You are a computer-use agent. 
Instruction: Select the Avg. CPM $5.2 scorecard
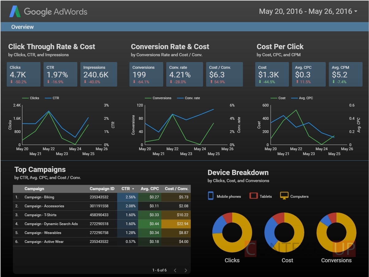[x=346, y=74]
